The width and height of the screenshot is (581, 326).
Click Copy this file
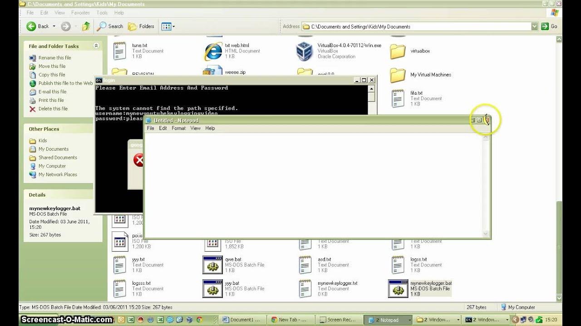(x=52, y=75)
